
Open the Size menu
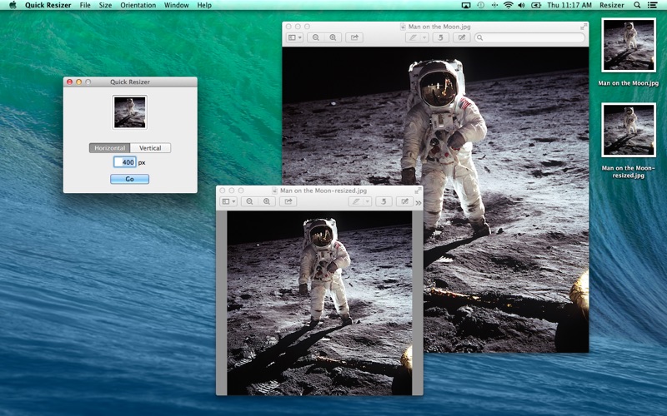pos(105,5)
